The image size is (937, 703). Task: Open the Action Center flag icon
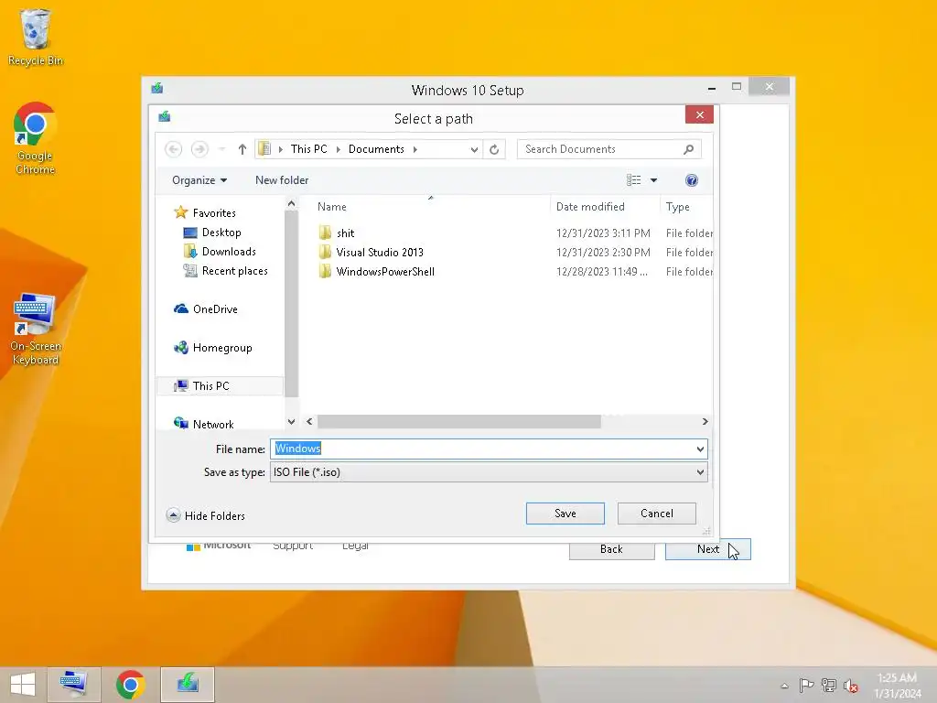[806, 686]
